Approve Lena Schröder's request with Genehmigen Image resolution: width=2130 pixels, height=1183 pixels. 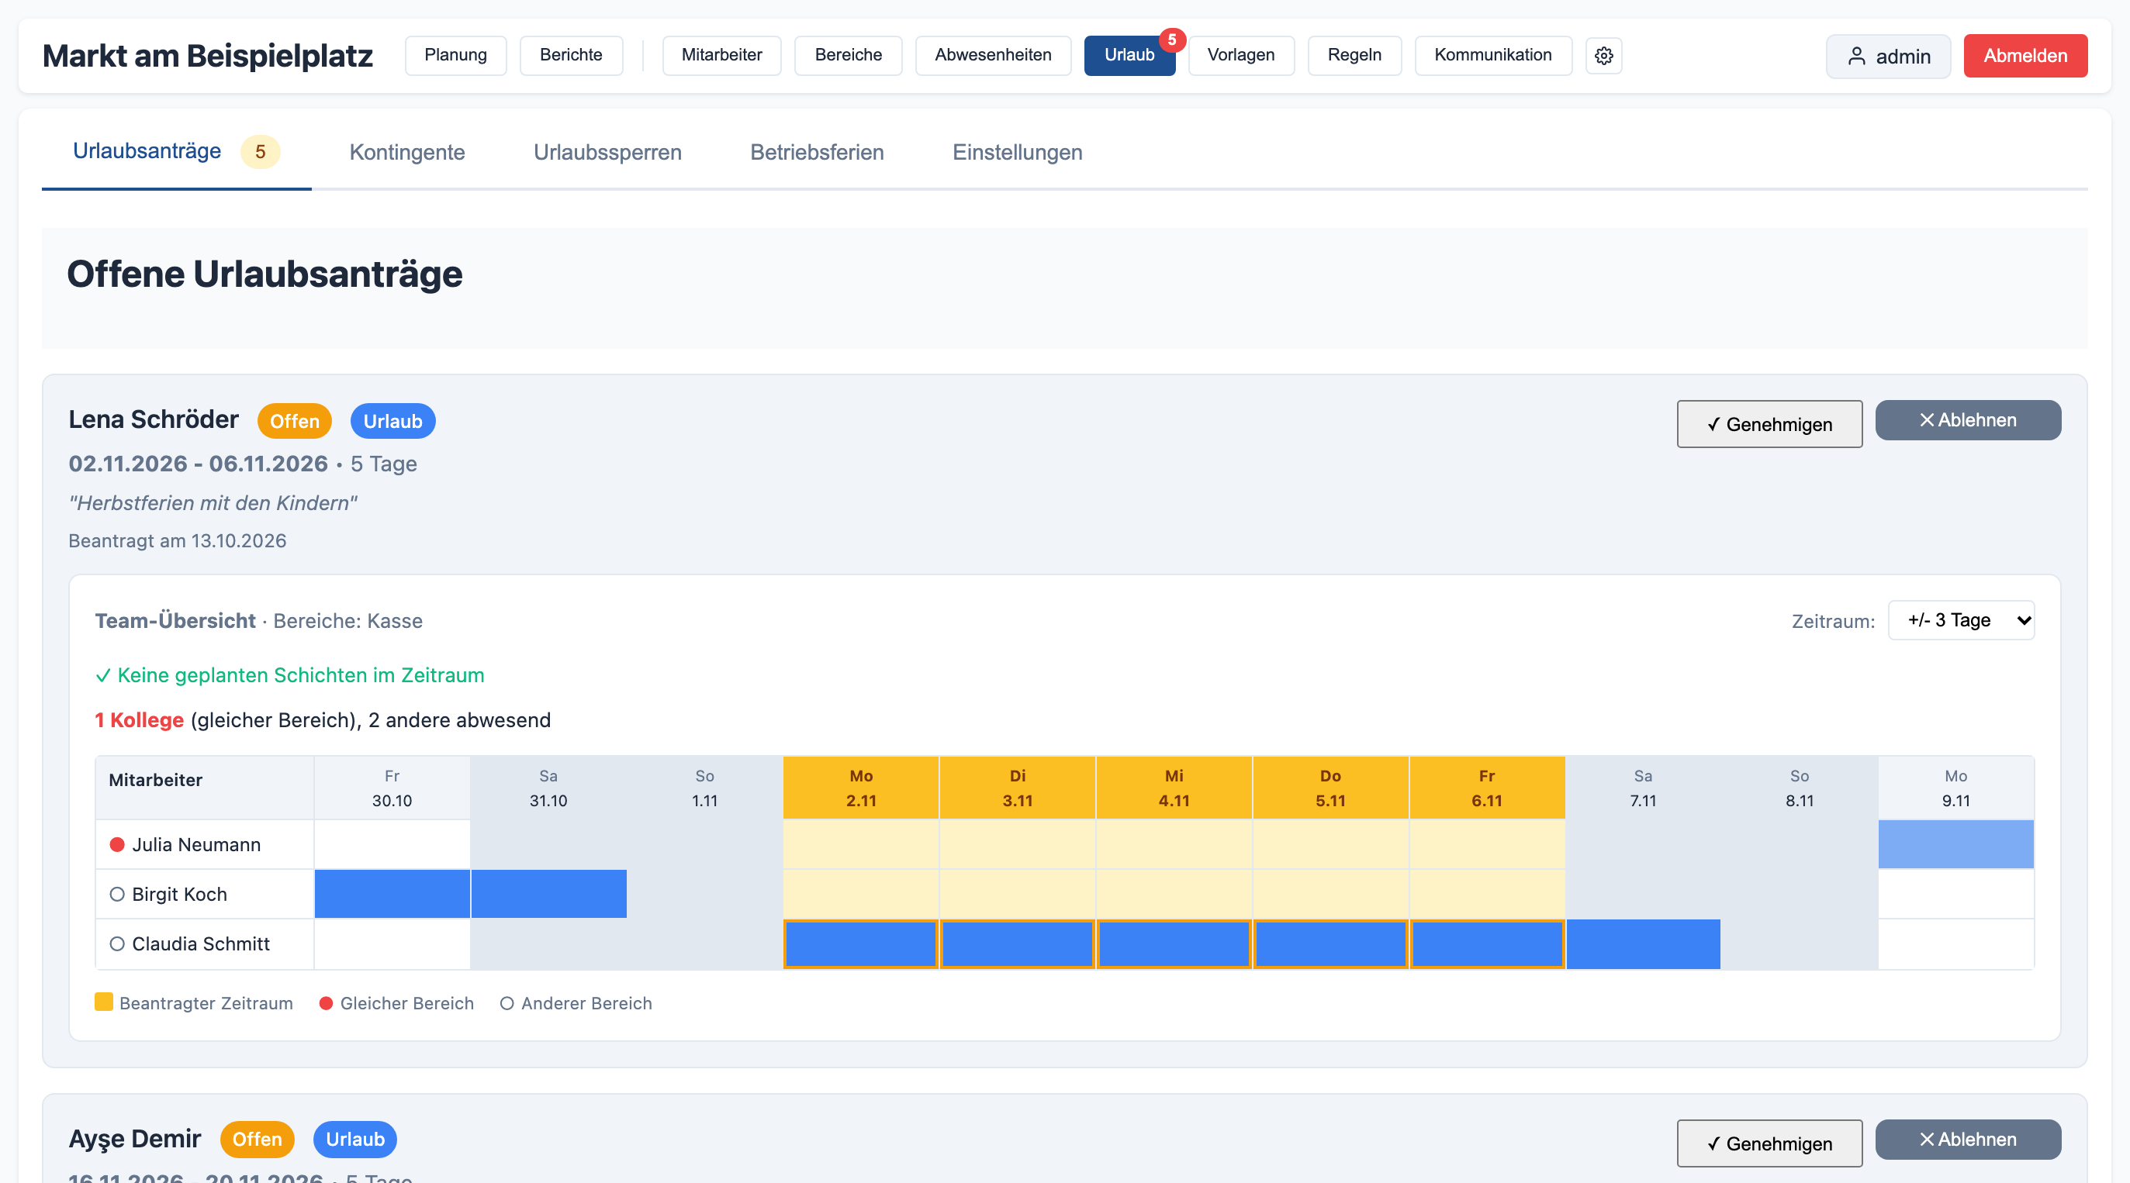tap(1769, 424)
